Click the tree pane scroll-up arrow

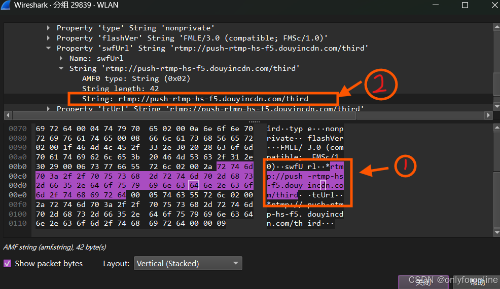pos(496,27)
